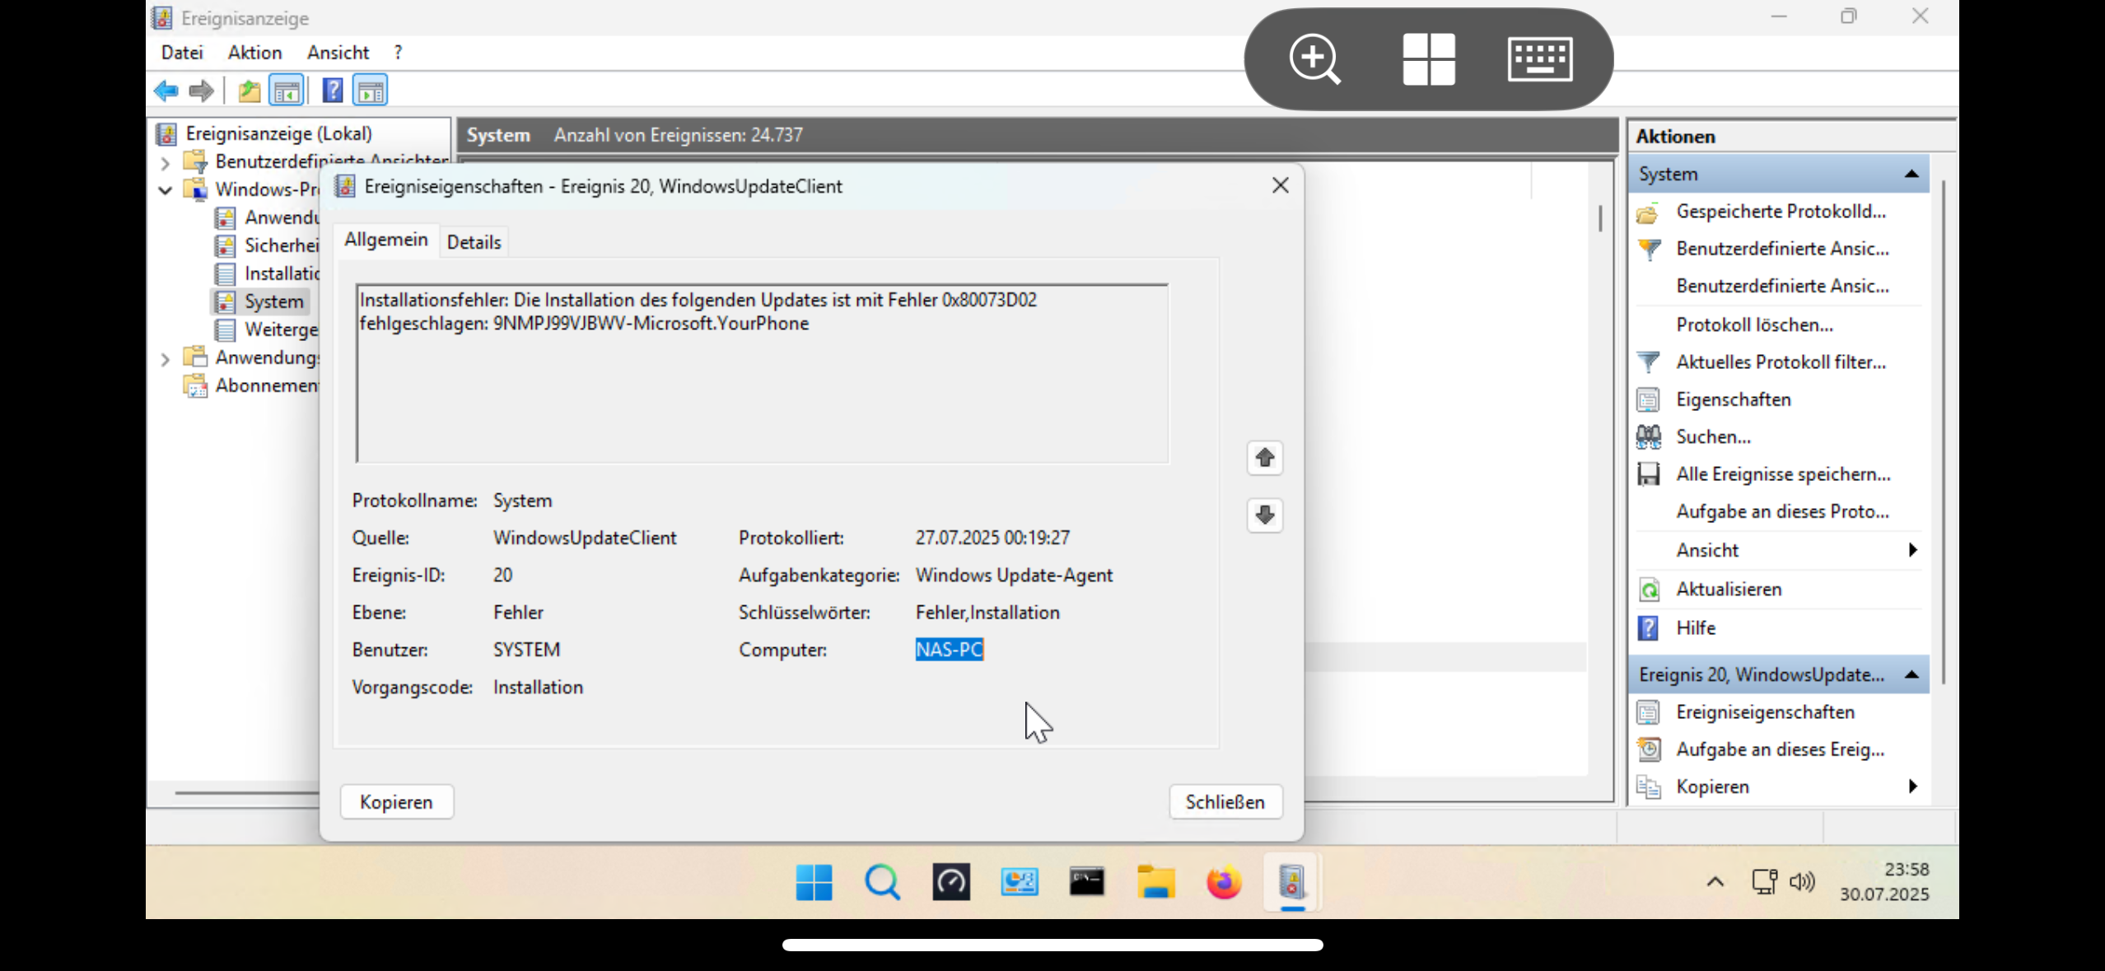The image size is (2105, 971).
Task: Switch to the Details tab
Action: coord(474,242)
